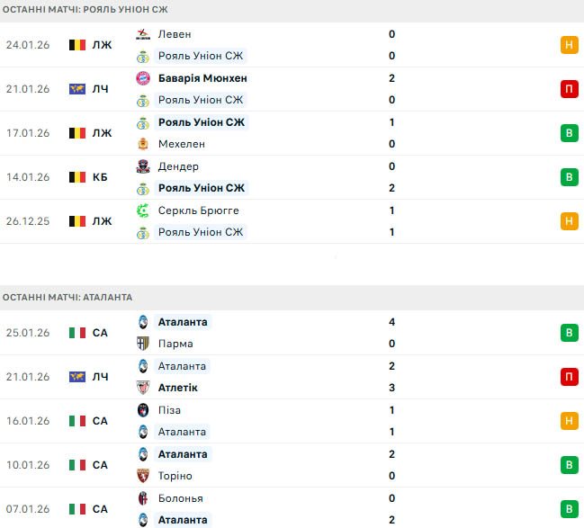Click the Parma club crest icon
This screenshot has width=584, height=528.
pyautogui.click(x=142, y=344)
